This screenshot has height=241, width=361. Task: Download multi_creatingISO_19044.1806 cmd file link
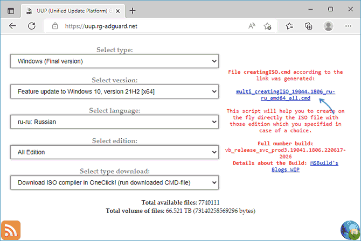(x=286, y=95)
